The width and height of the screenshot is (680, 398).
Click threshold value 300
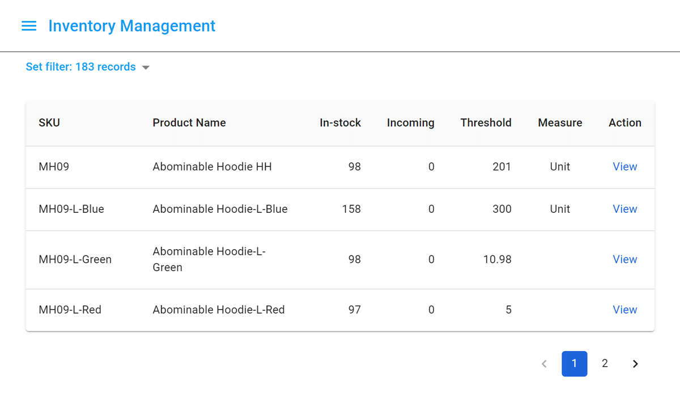[x=502, y=209]
